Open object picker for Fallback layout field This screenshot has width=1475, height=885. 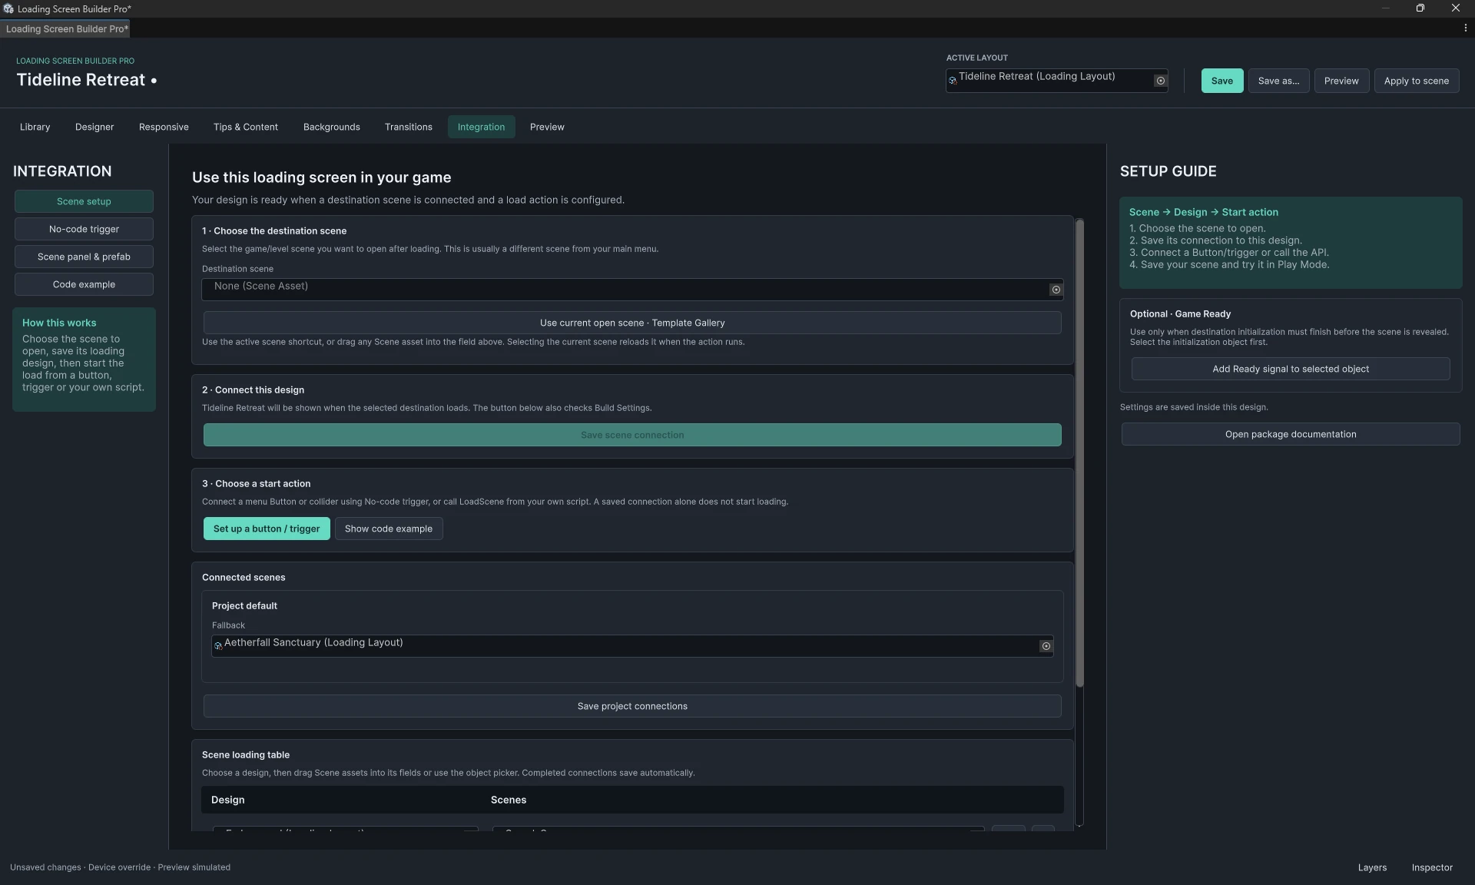[x=1046, y=646]
